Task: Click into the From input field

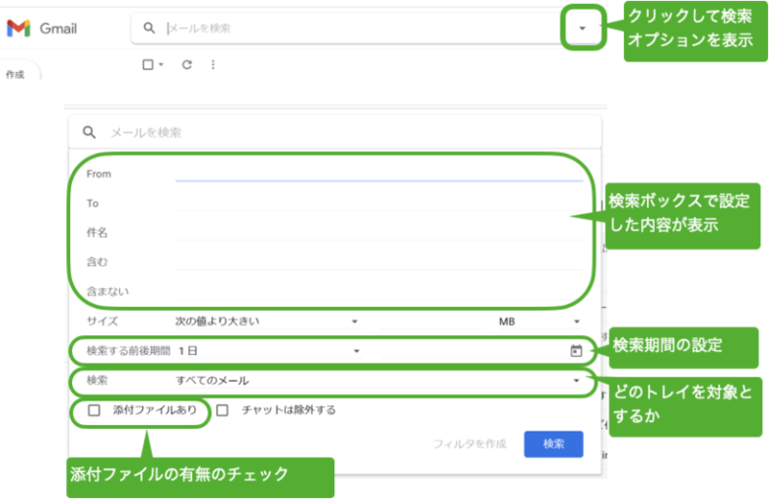Action: point(379,174)
